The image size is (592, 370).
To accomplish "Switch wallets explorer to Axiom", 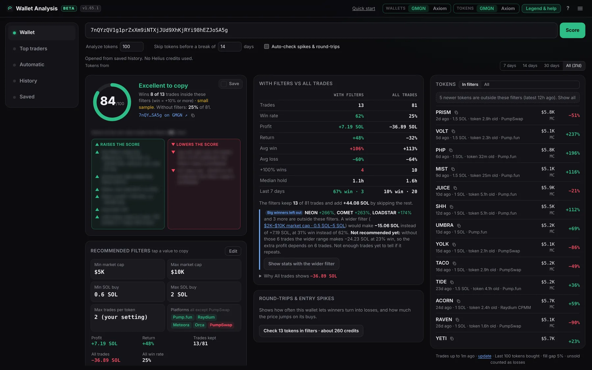I will click(x=440, y=9).
